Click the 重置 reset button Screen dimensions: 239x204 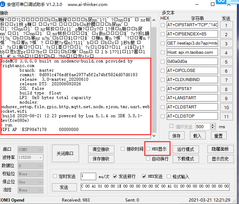[x=219, y=136]
